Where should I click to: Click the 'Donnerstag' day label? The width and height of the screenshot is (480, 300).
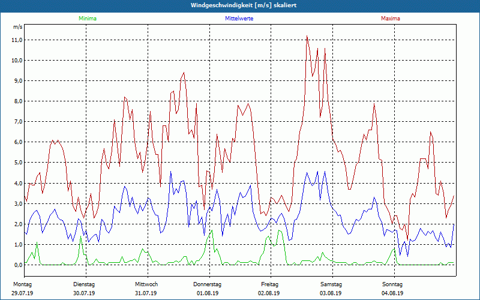(x=207, y=284)
